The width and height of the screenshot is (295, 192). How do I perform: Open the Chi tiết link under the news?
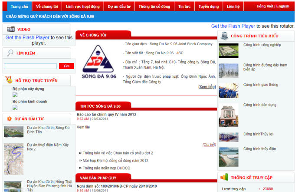pyautogui.click(x=209, y=144)
